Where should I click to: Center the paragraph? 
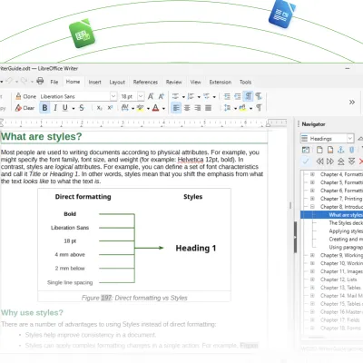tap(187, 108)
